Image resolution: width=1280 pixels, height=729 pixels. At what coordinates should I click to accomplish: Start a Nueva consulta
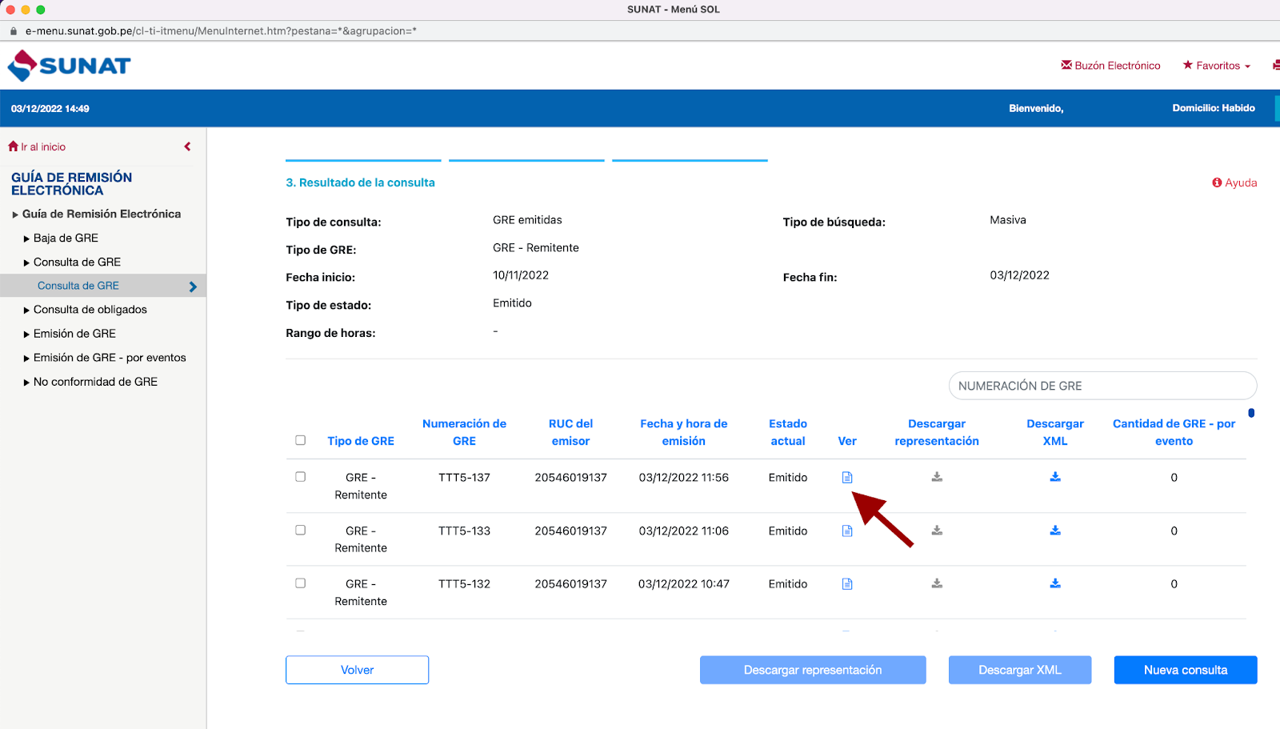click(1186, 670)
